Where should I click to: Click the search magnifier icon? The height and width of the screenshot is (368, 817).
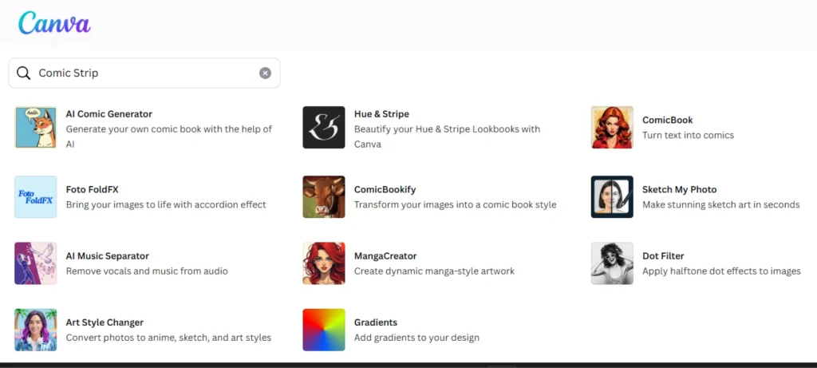coord(24,73)
